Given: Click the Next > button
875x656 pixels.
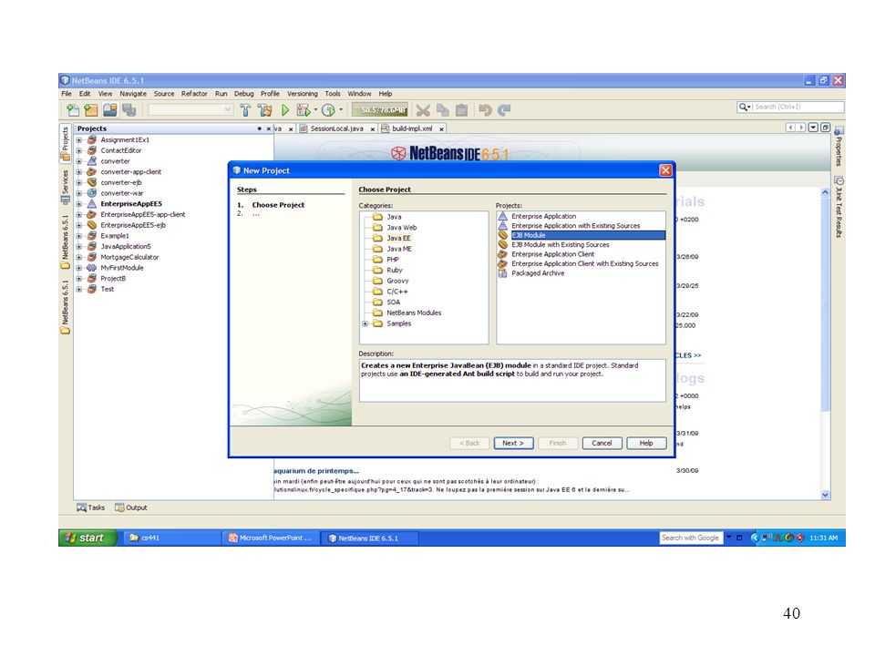Looking at the screenshot, I should (x=513, y=443).
